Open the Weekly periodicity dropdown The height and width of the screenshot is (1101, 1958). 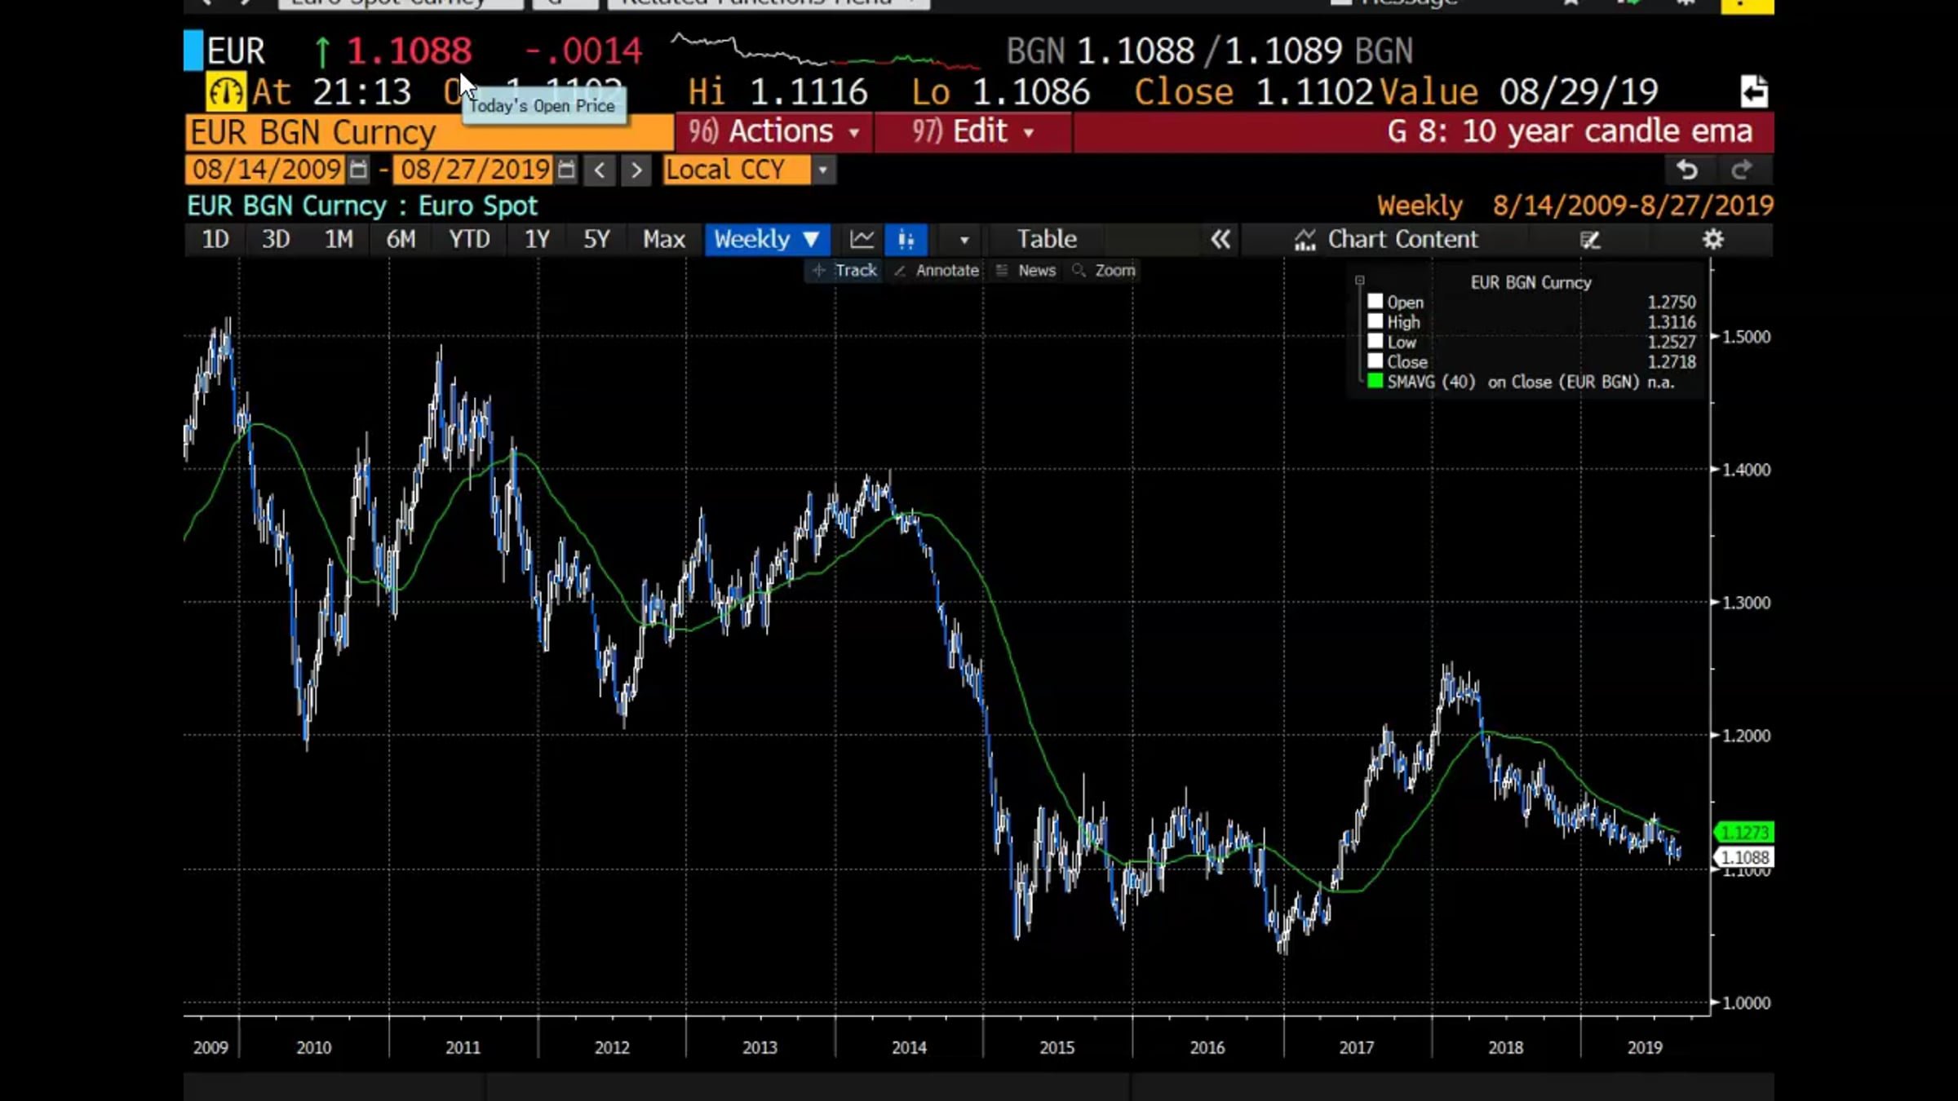767,240
